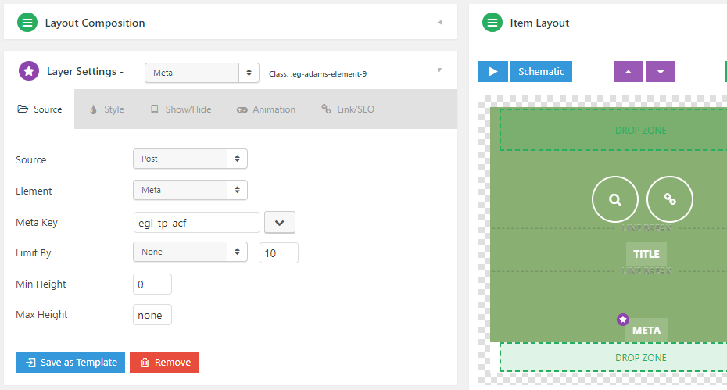Collapse the Layout Composition panel arrow
The height and width of the screenshot is (390, 727).
click(x=440, y=22)
